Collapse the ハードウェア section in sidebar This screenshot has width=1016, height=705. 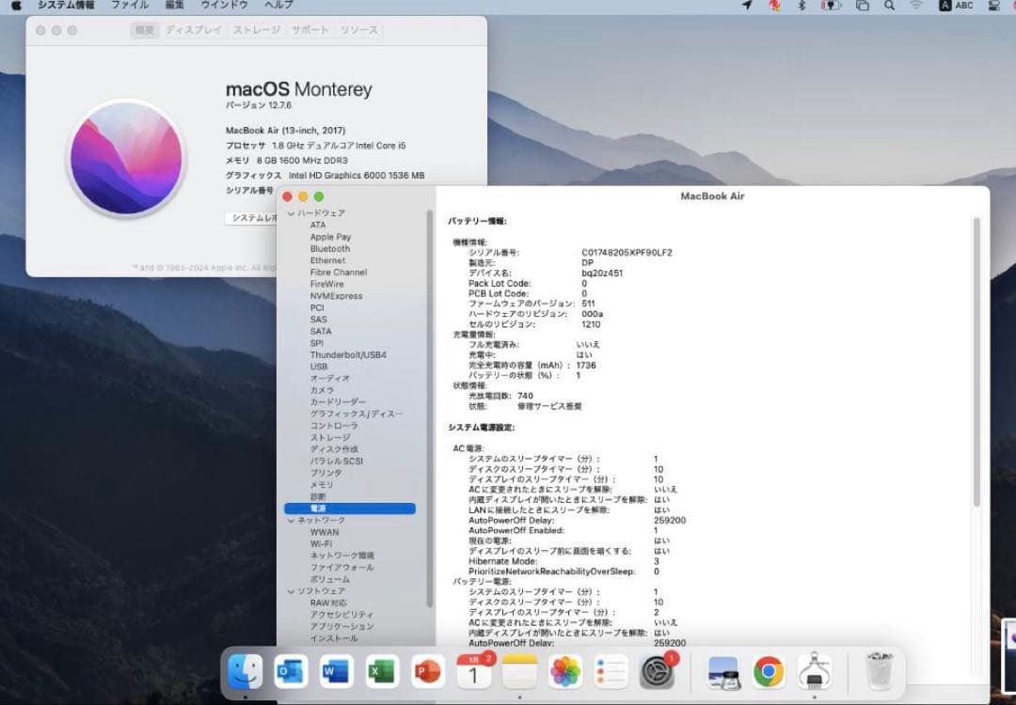[x=292, y=213]
